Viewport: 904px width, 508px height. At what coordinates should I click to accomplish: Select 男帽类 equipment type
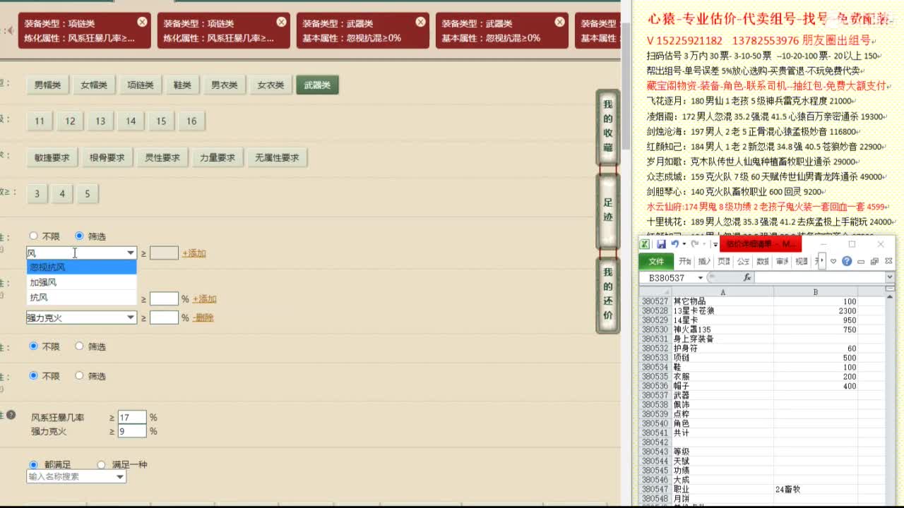pos(48,85)
